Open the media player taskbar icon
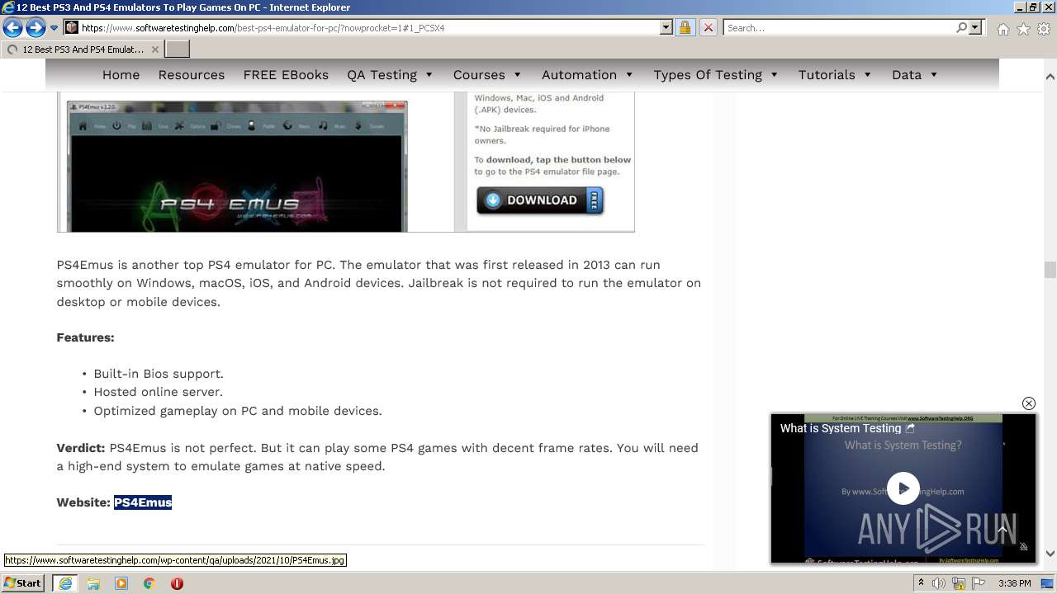The height and width of the screenshot is (594, 1057). (x=121, y=583)
